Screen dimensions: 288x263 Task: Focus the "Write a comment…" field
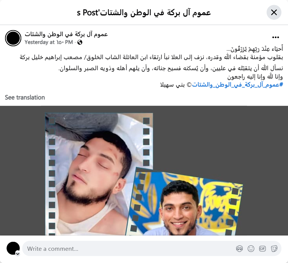click(128, 249)
